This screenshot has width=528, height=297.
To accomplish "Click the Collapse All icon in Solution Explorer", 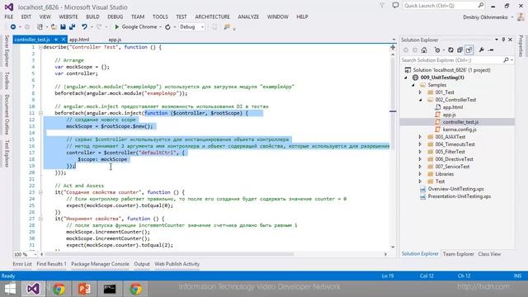I will (460, 49).
